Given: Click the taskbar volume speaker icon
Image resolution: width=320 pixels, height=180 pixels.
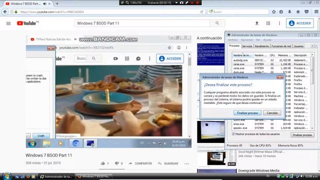Looking at the screenshot, I should (302, 176).
